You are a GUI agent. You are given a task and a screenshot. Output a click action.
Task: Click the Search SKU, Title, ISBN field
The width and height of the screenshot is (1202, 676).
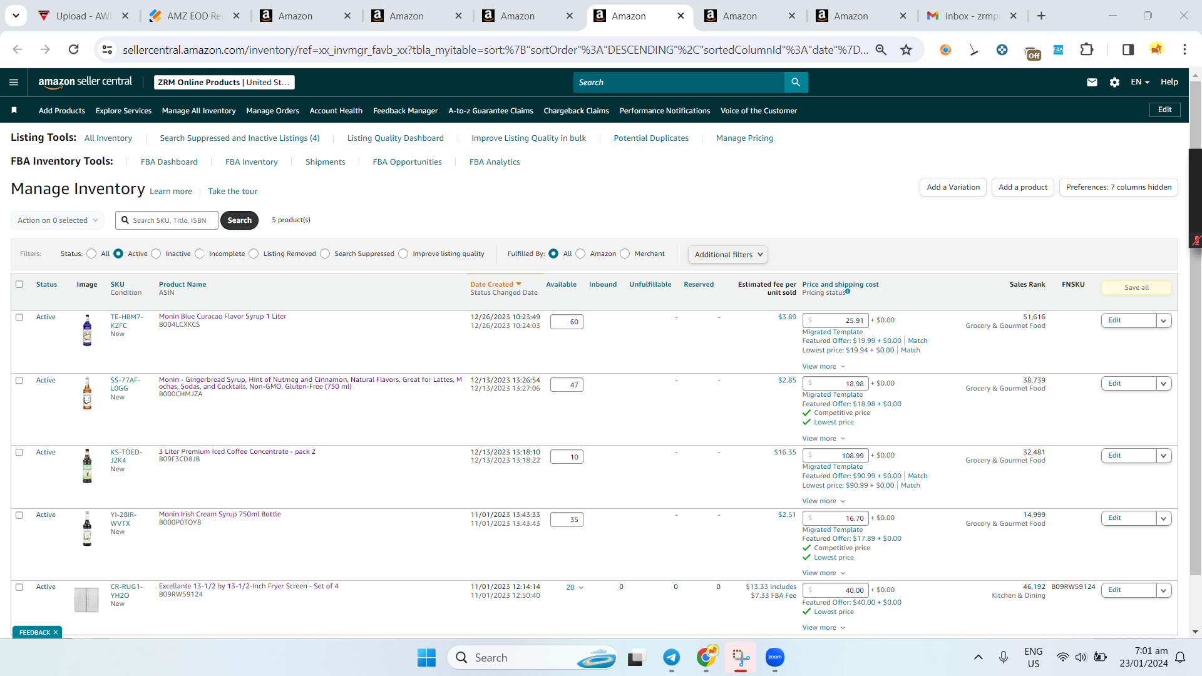pos(167,220)
